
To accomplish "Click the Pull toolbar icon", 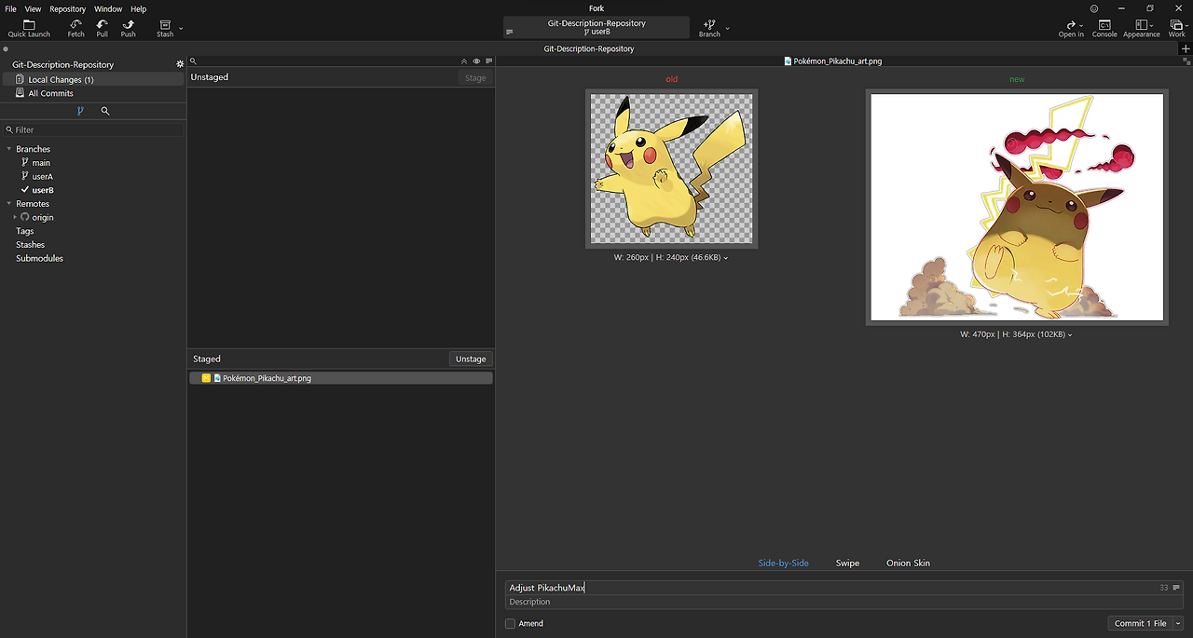I will (x=102, y=28).
